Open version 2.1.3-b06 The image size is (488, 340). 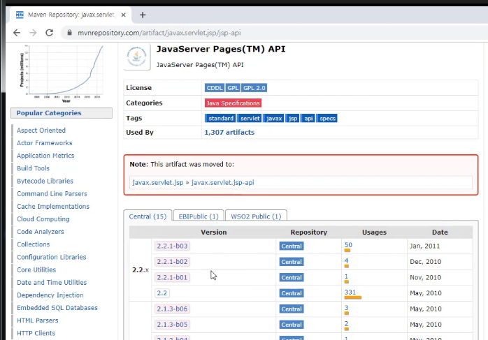[x=172, y=309]
